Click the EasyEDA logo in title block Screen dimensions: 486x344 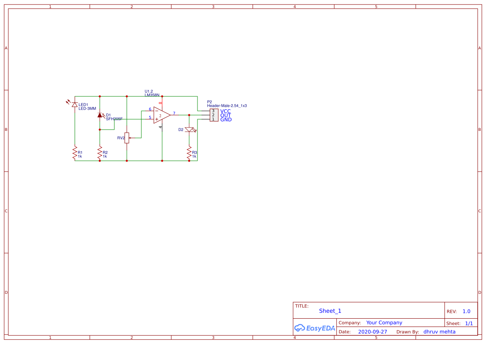315,328
